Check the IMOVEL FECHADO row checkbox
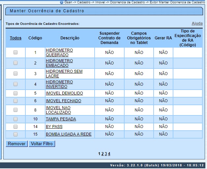Screen dimensions: 207x169 (15, 101)
